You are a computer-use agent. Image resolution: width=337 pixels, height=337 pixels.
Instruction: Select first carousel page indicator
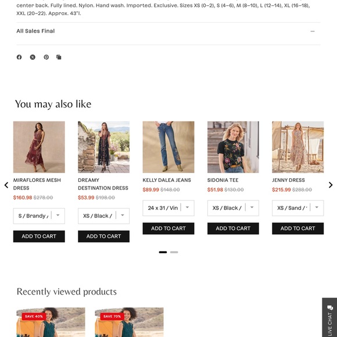[x=163, y=252]
